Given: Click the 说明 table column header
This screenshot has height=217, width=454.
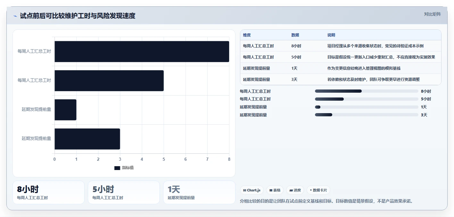Looking at the screenshot, I should coord(331,35).
